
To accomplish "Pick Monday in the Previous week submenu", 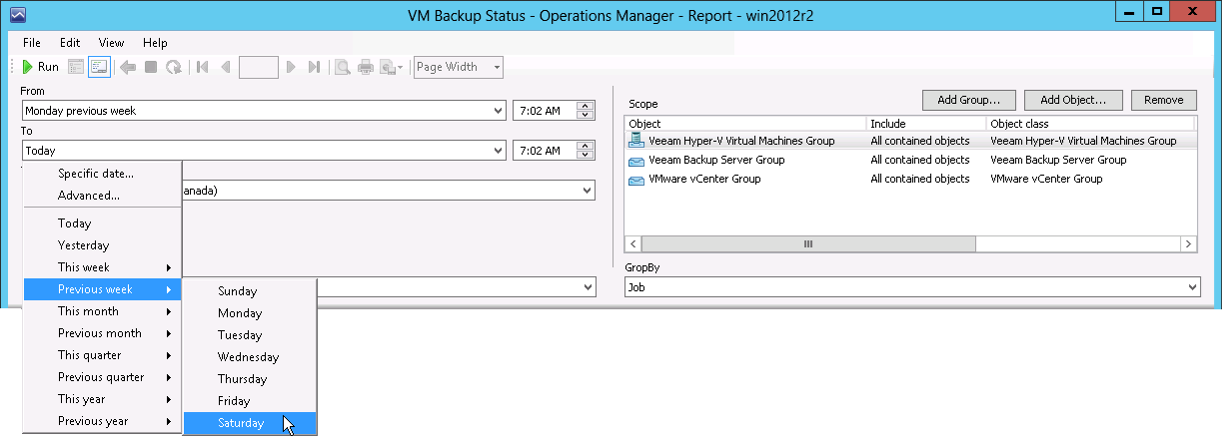I will point(250,313).
